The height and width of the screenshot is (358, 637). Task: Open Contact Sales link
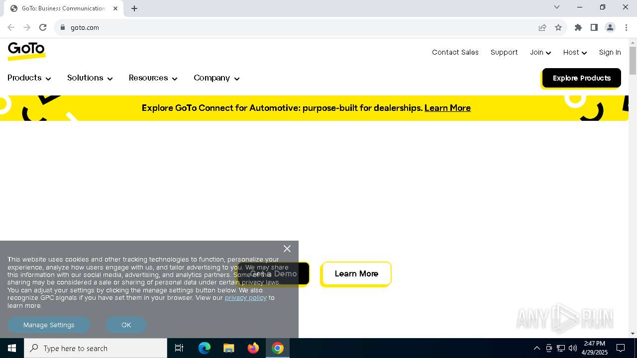pyautogui.click(x=455, y=52)
